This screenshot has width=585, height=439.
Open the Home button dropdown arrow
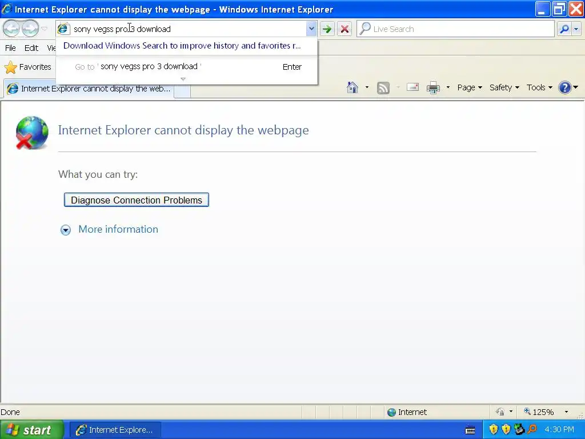367,87
